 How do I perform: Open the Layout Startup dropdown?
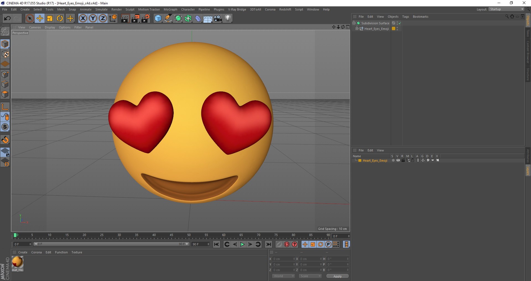[506, 9]
